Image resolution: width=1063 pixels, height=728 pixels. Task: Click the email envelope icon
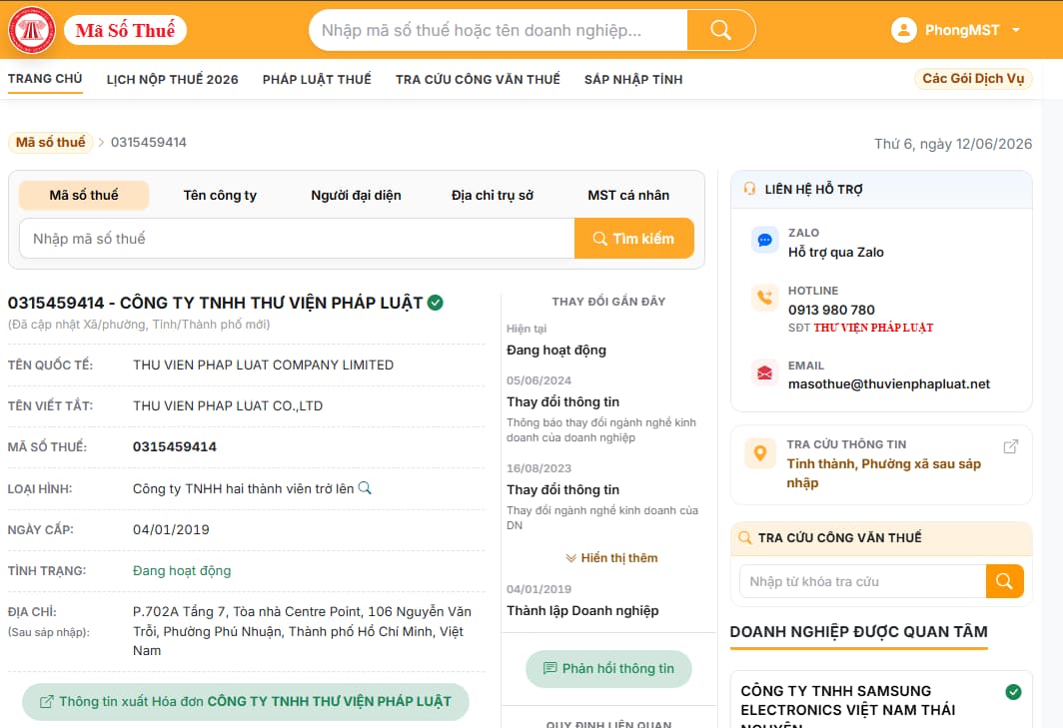click(x=764, y=372)
